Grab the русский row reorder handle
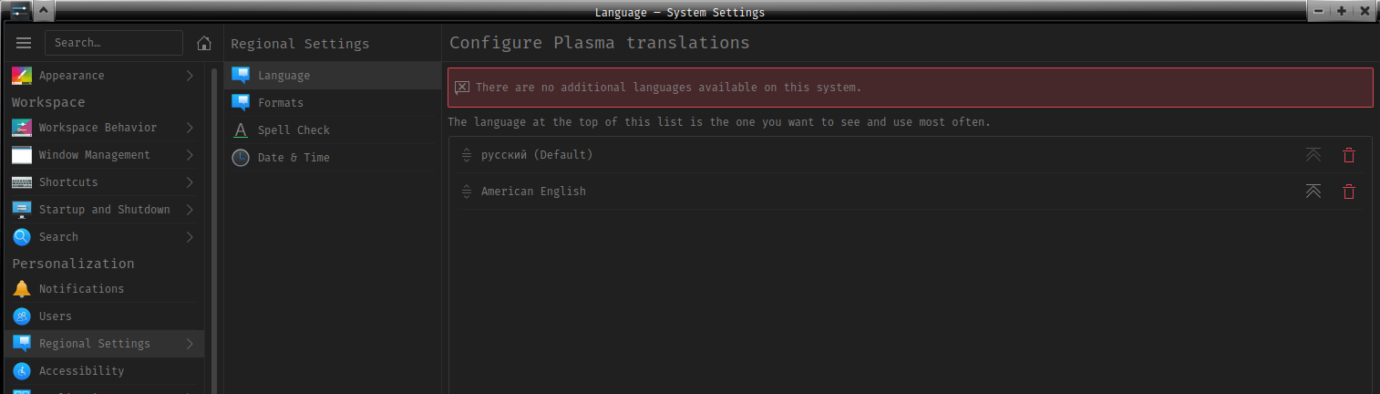Viewport: 1380px width, 394px height. (466, 155)
